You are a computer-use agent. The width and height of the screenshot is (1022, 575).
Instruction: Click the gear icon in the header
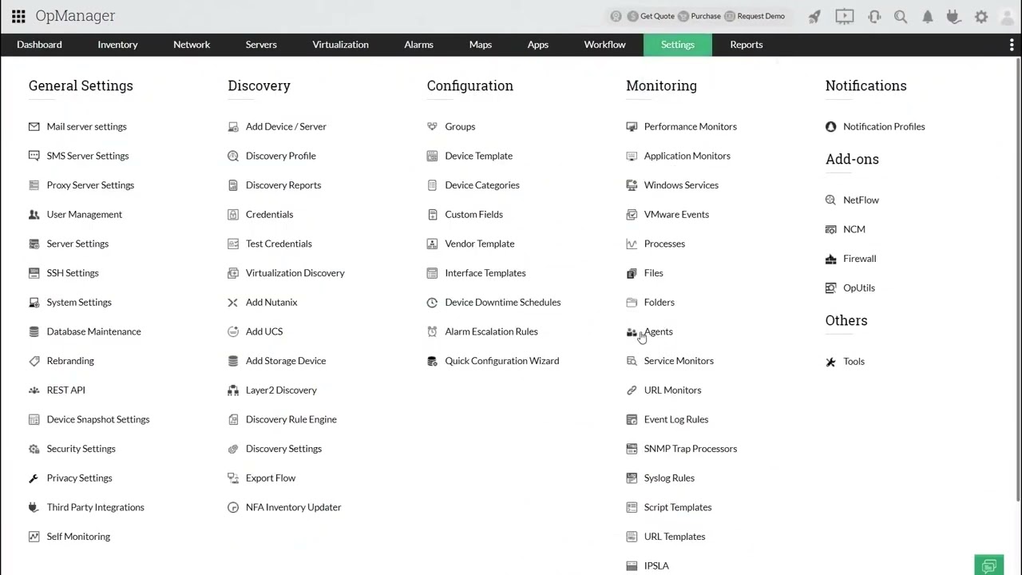pyautogui.click(x=981, y=16)
